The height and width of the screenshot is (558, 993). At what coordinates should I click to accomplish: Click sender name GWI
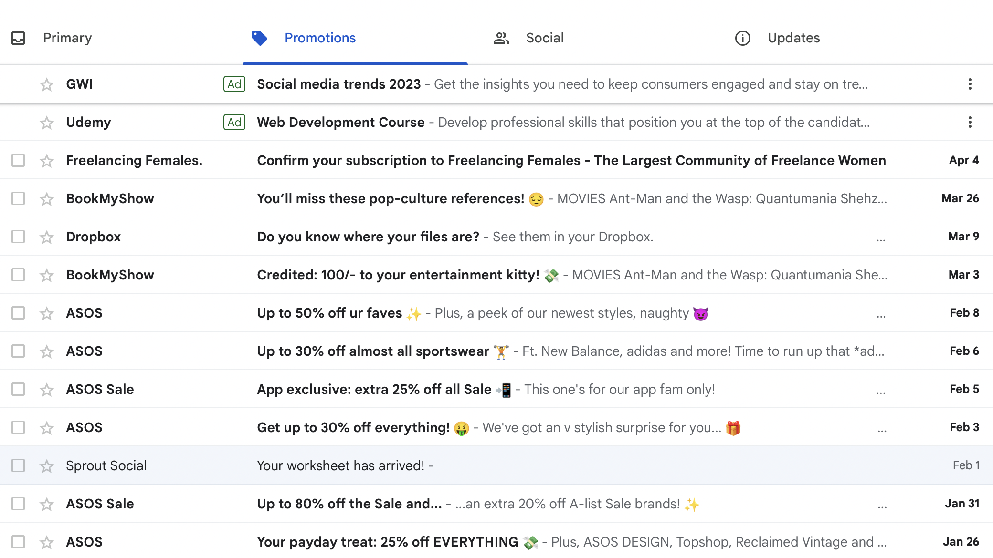pyautogui.click(x=79, y=84)
